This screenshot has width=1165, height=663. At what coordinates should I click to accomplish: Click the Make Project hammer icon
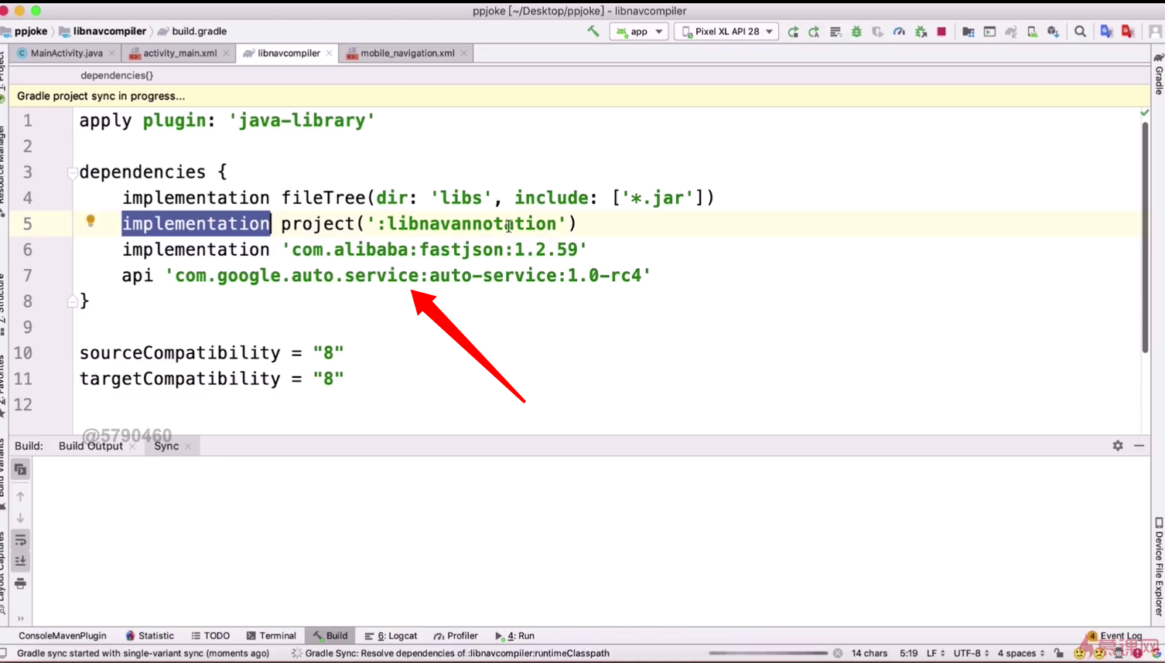pos(593,32)
